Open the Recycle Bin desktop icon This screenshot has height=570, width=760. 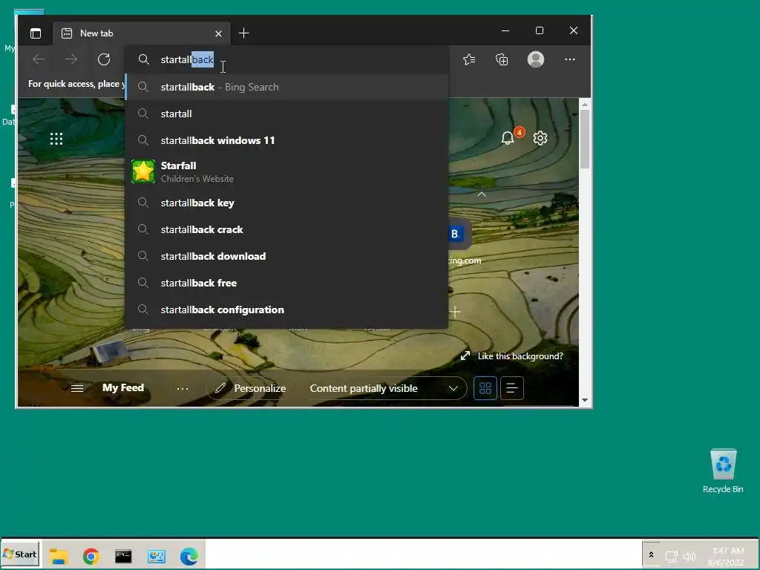[x=723, y=471]
